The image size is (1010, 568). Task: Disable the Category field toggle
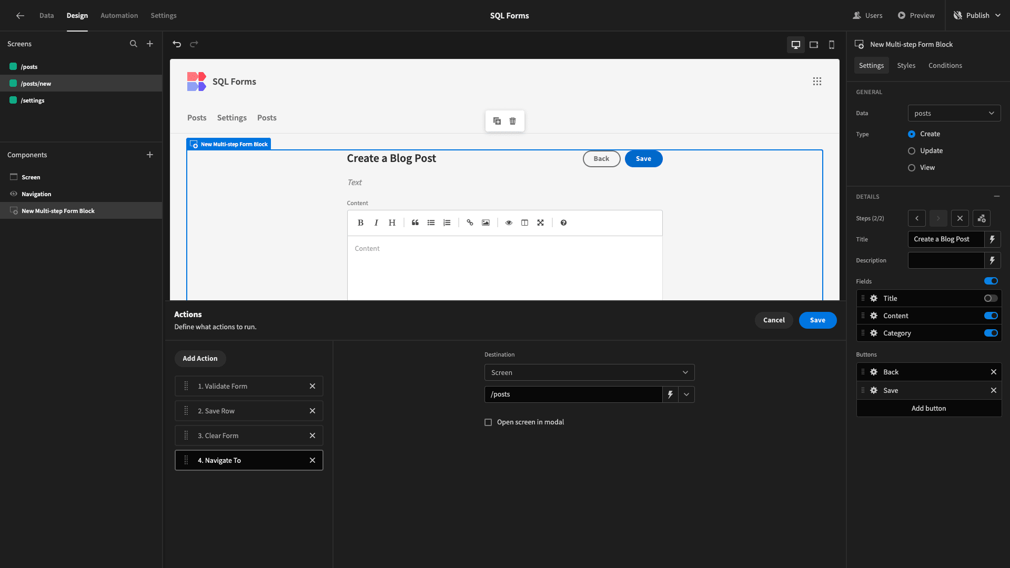click(991, 333)
